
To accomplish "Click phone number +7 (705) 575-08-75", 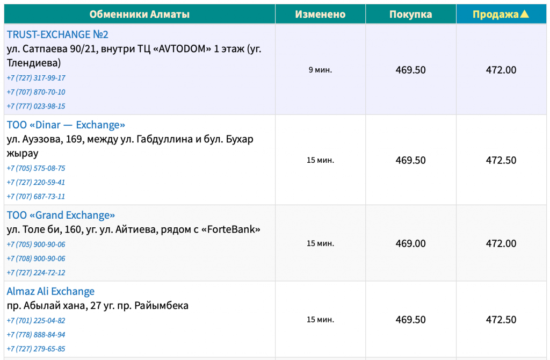I will pyautogui.click(x=36, y=168).
